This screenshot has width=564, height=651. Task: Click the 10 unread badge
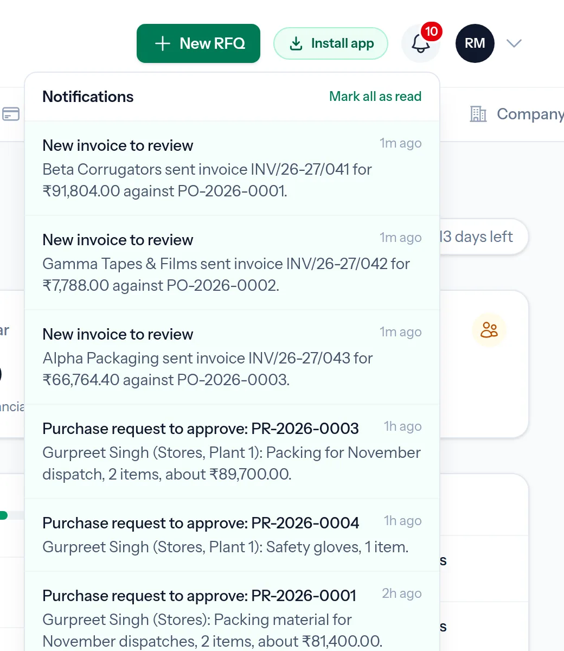coord(431,31)
